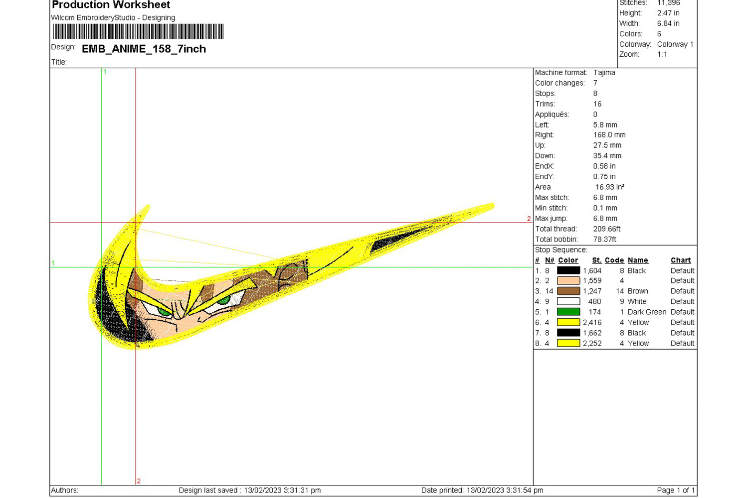Select the white thread color swatch

pos(568,302)
